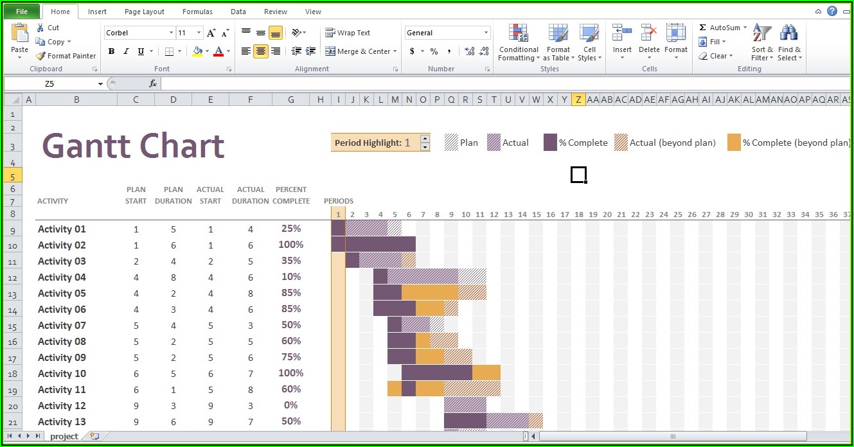
Task: Open the General number format dropdown
Action: tap(486, 33)
